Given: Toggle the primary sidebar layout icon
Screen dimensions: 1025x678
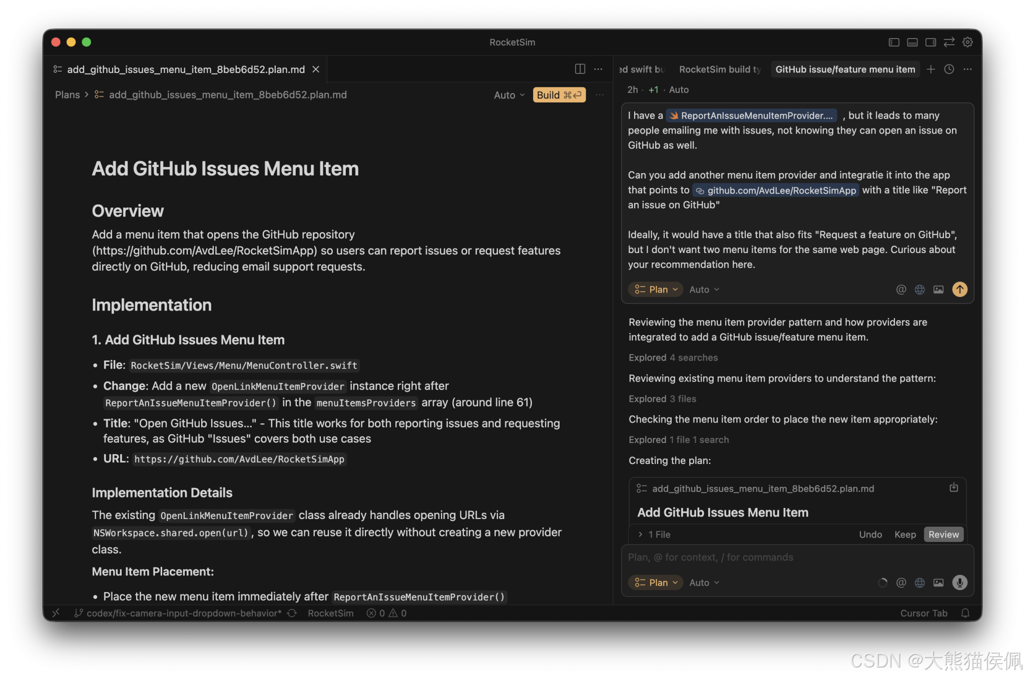Looking at the screenshot, I should [x=894, y=42].
